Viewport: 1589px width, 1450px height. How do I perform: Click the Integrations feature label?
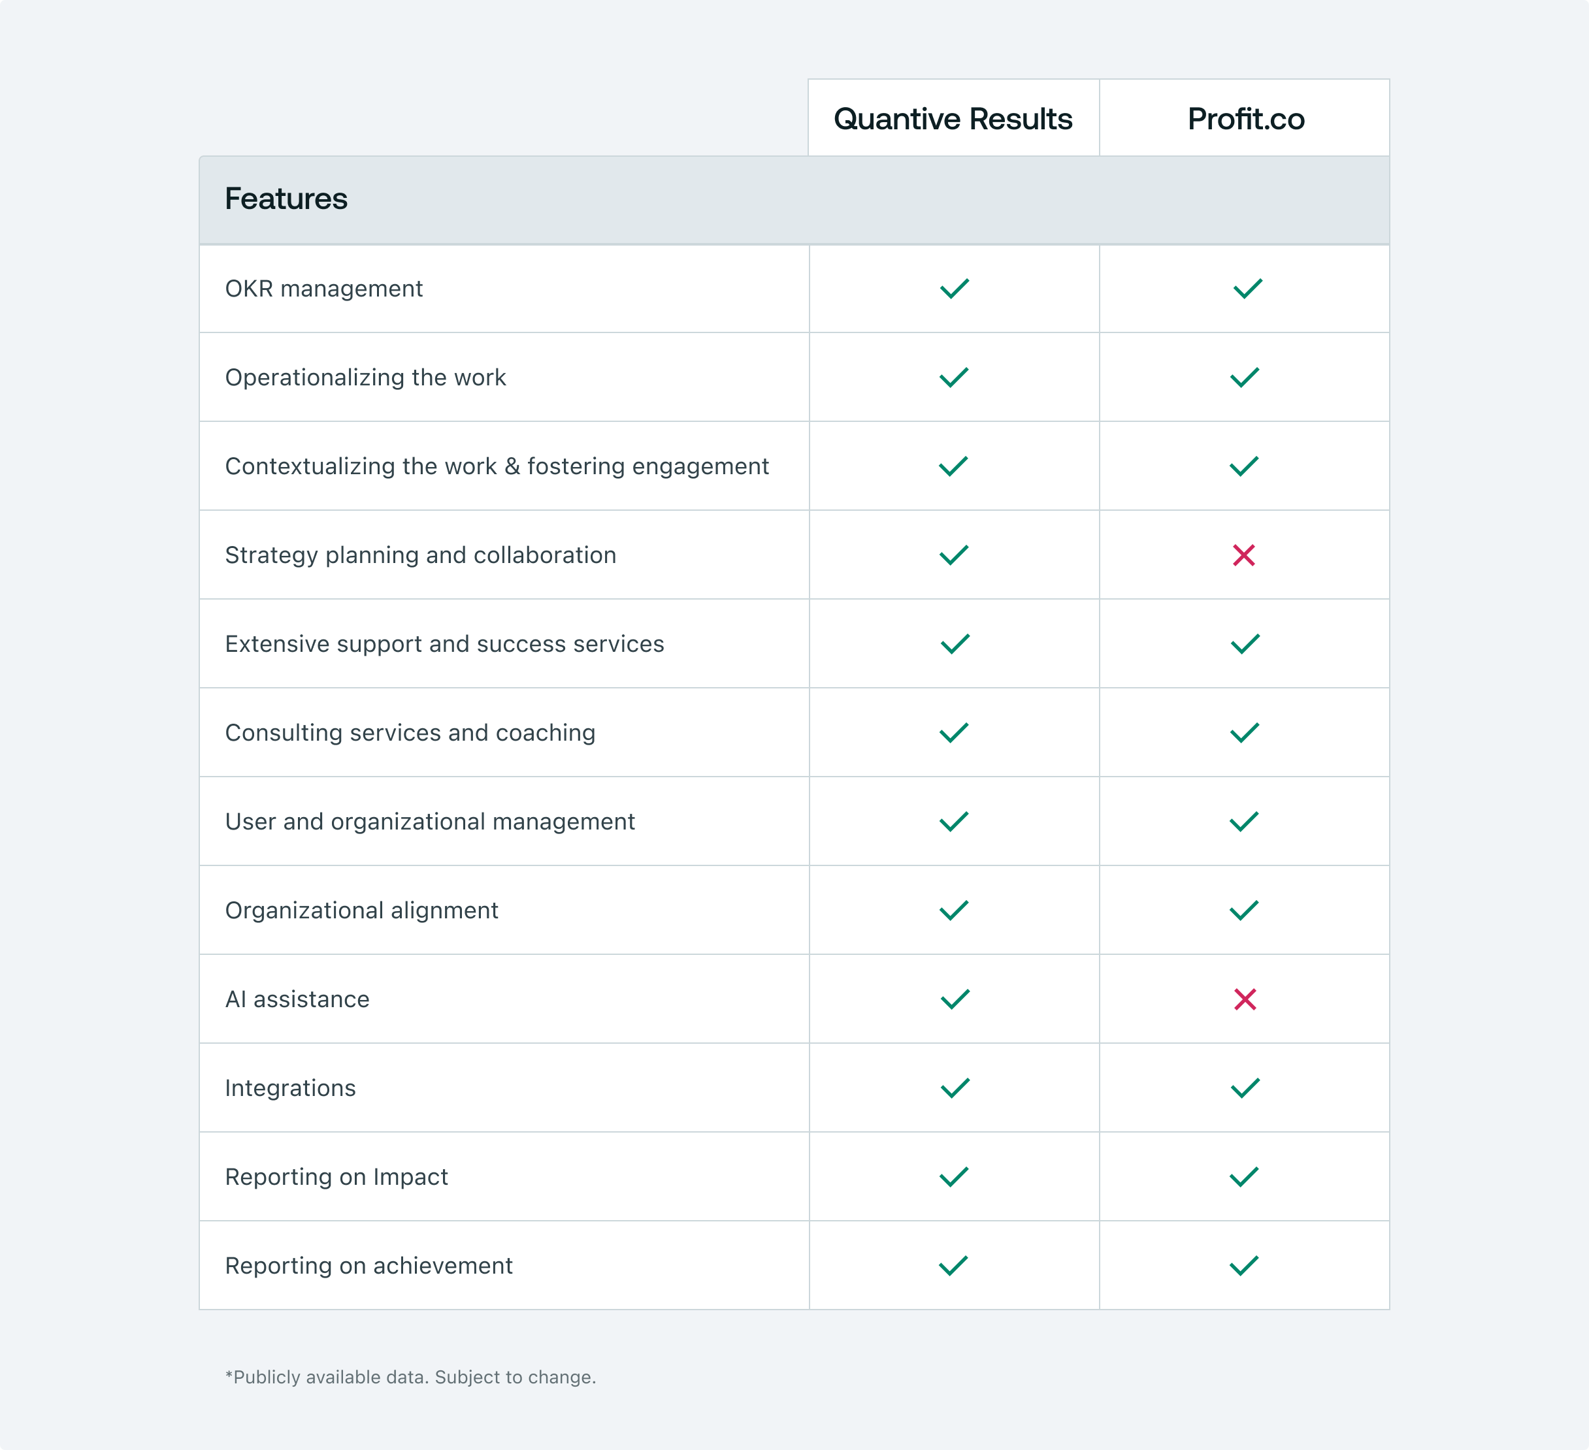(x=290, y=1088)
